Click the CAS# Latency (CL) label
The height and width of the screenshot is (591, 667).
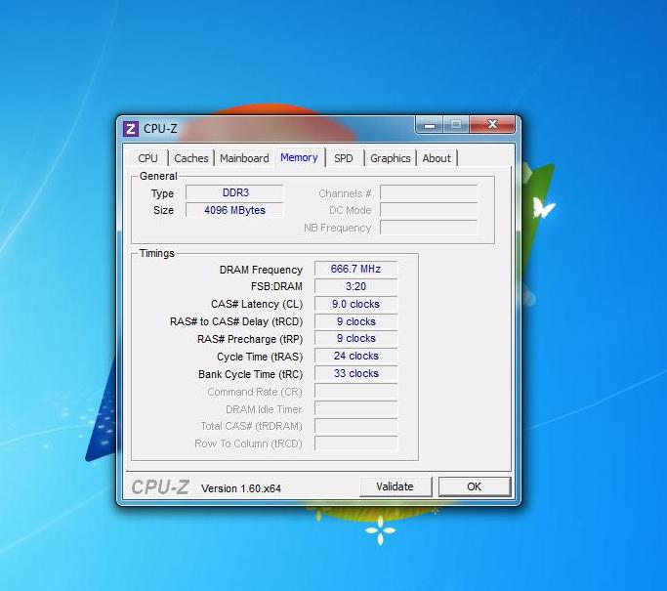pos(257,304)
